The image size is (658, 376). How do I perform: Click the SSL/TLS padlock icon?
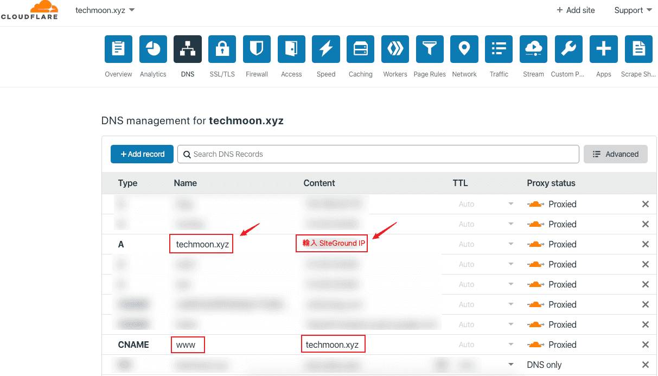222,49
